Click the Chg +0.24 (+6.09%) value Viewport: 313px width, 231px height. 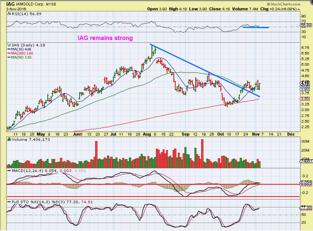click(x=278, y=9)
